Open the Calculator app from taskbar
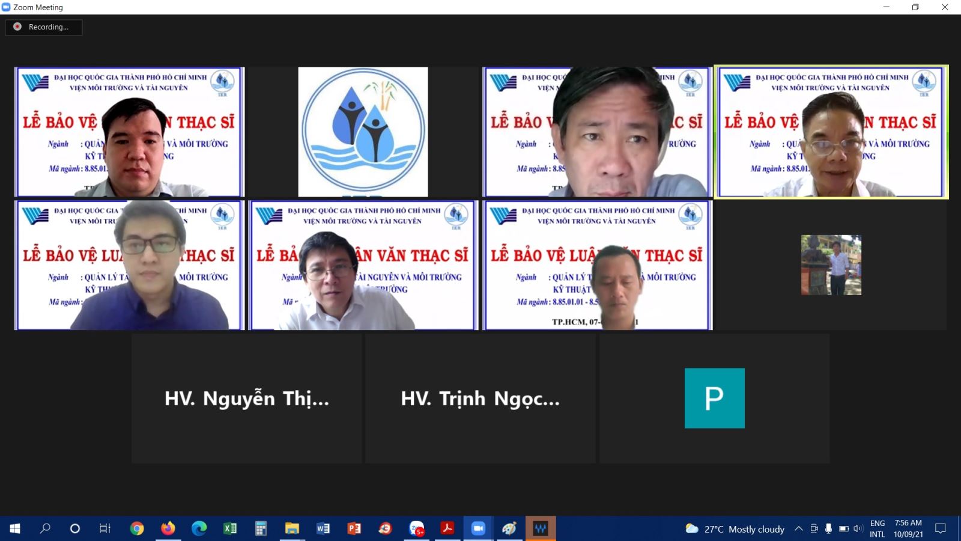This screenshot has height=541, width=961. (261, 528)
